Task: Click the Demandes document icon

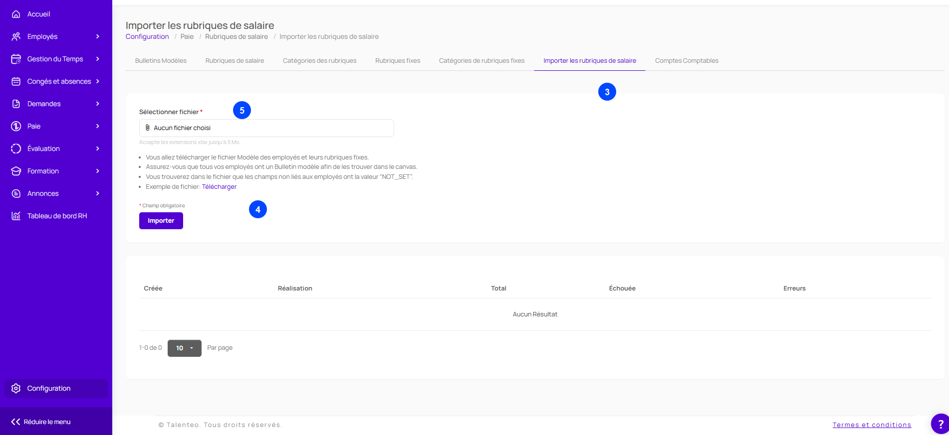Action: click(x=16, y=104)
